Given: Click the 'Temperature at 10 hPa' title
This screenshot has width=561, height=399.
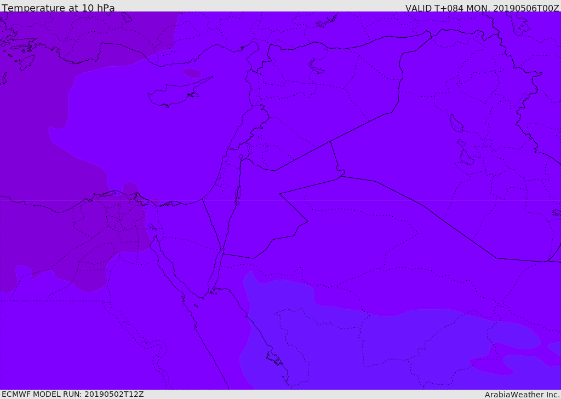Looking at the screenshot, I should (58, 8).
